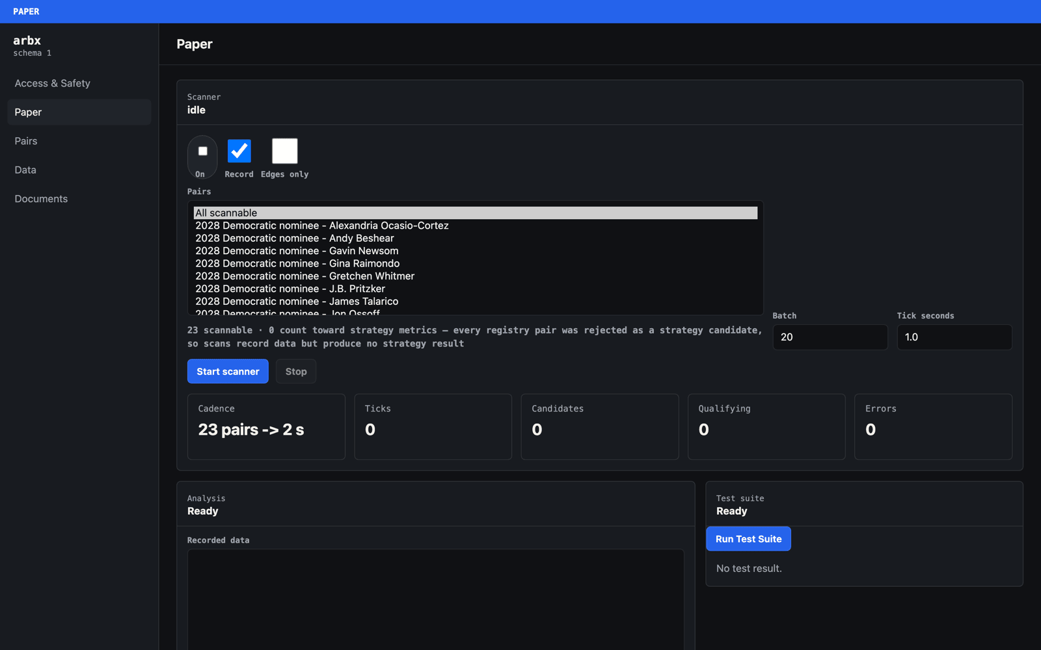Click the Cadence 23 pairs value

[x=251, y=430]
